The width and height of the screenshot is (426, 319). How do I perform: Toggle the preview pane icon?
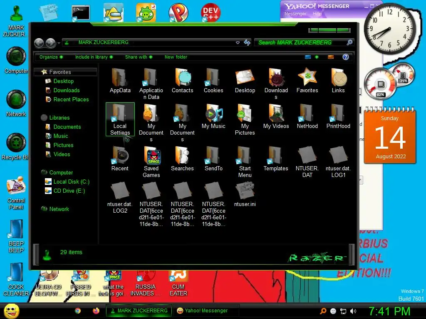click(x=331, y=57)
